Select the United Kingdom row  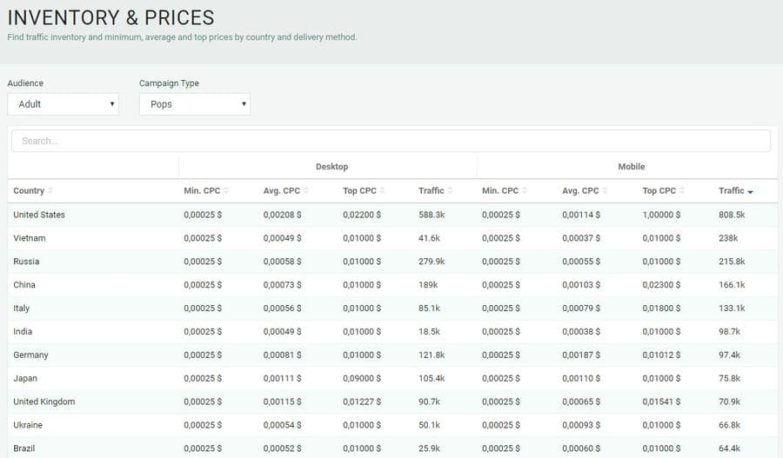pyautogui.click(x=44, y=402)
